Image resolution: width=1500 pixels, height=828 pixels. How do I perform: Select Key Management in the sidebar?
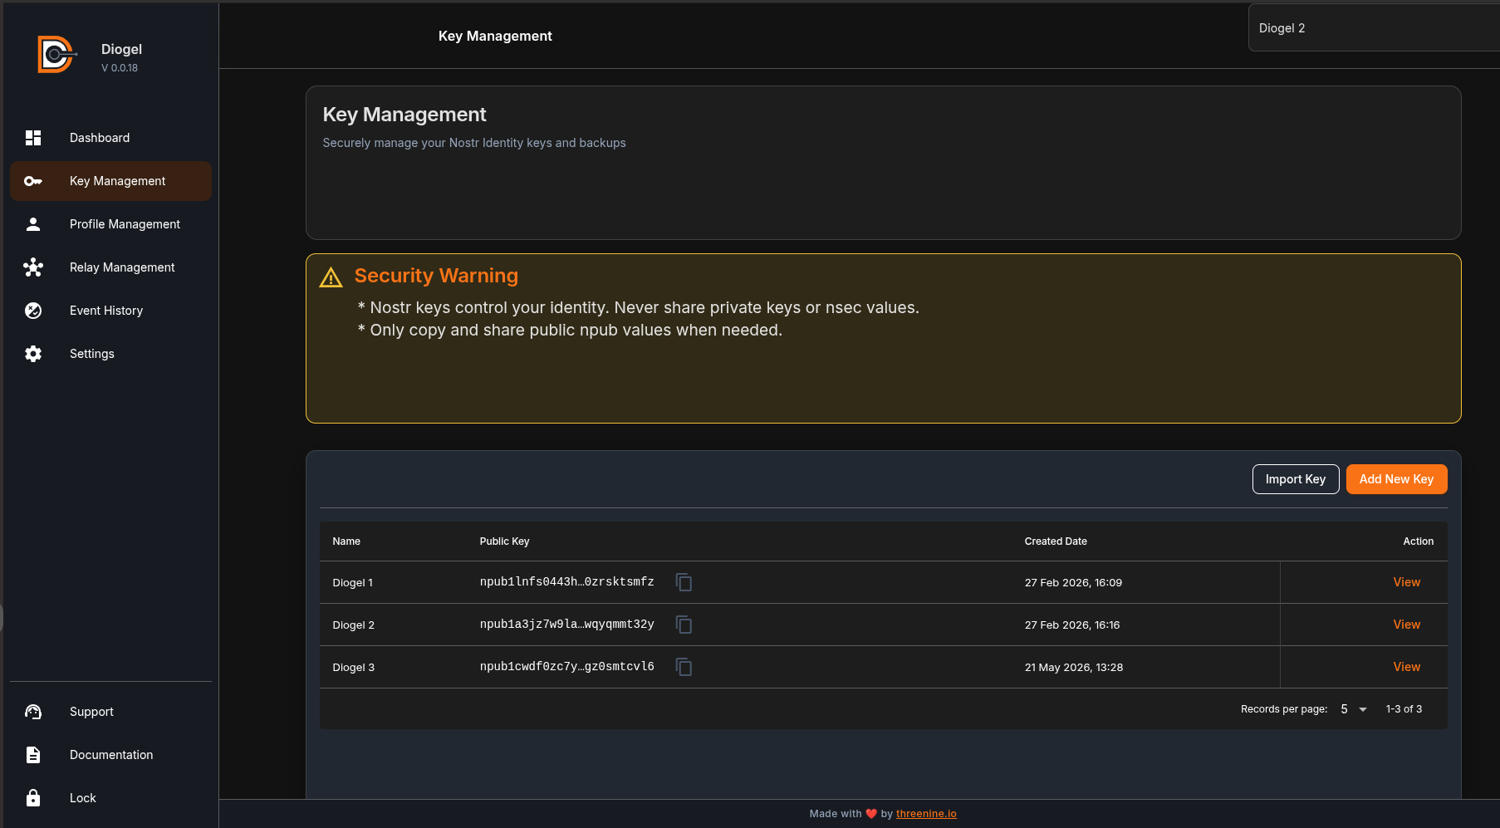pyautogui.click(x=110, y=181)
